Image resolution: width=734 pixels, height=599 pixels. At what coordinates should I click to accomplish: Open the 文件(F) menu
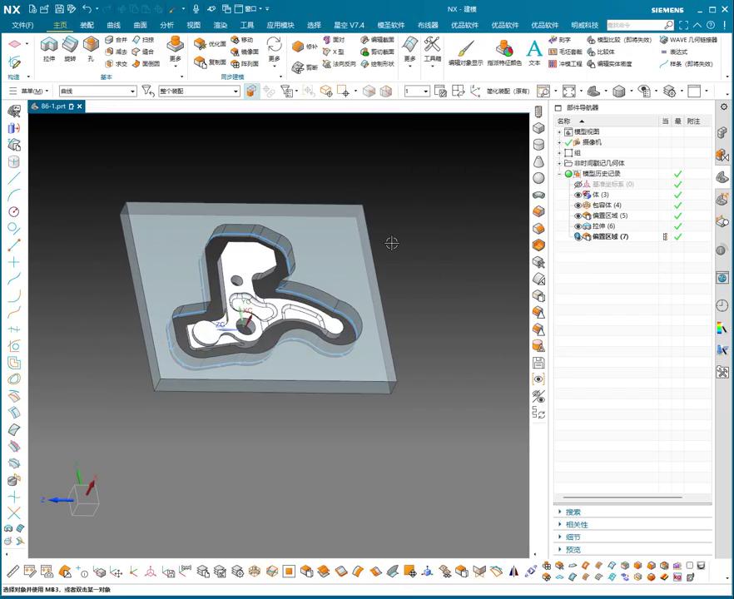(22, 26)
